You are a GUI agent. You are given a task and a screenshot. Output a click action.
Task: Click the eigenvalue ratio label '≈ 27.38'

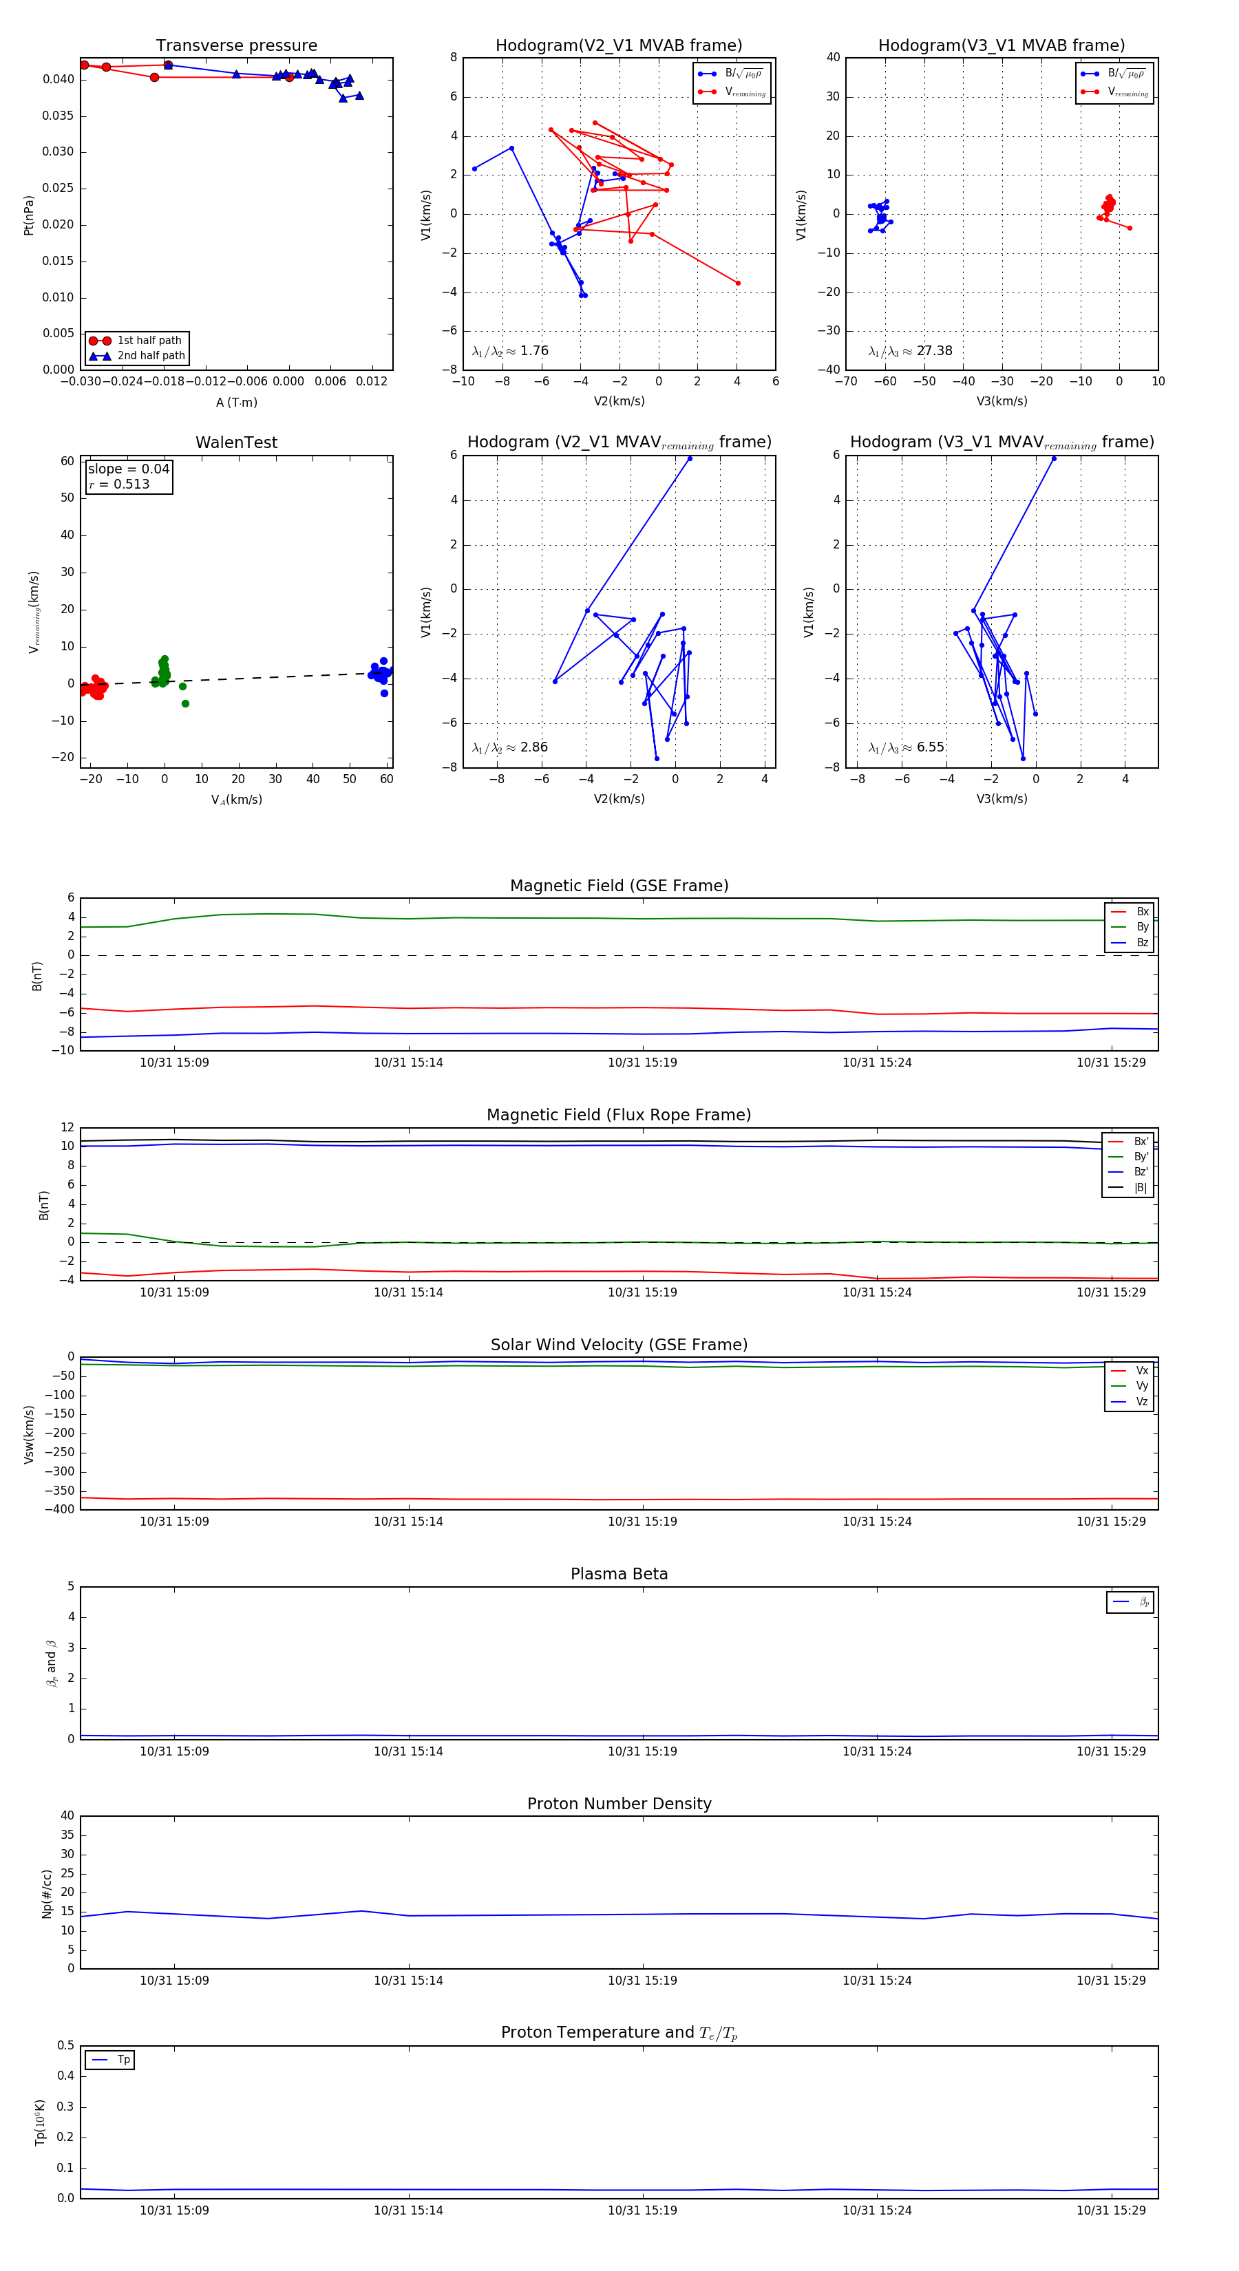click(910, 351)
